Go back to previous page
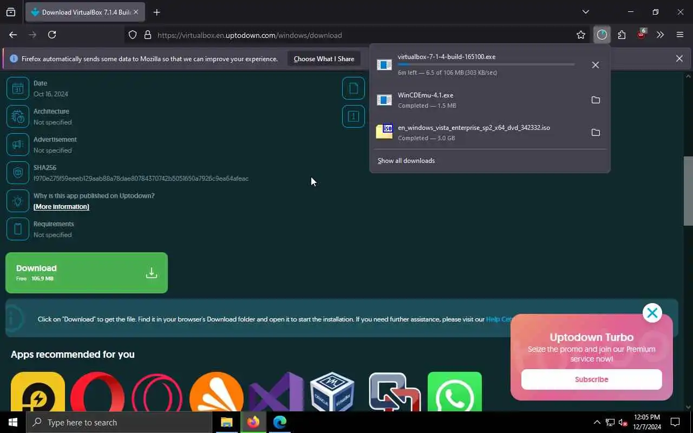Screen dimensions: 693x433 click(x=13, y=35)
